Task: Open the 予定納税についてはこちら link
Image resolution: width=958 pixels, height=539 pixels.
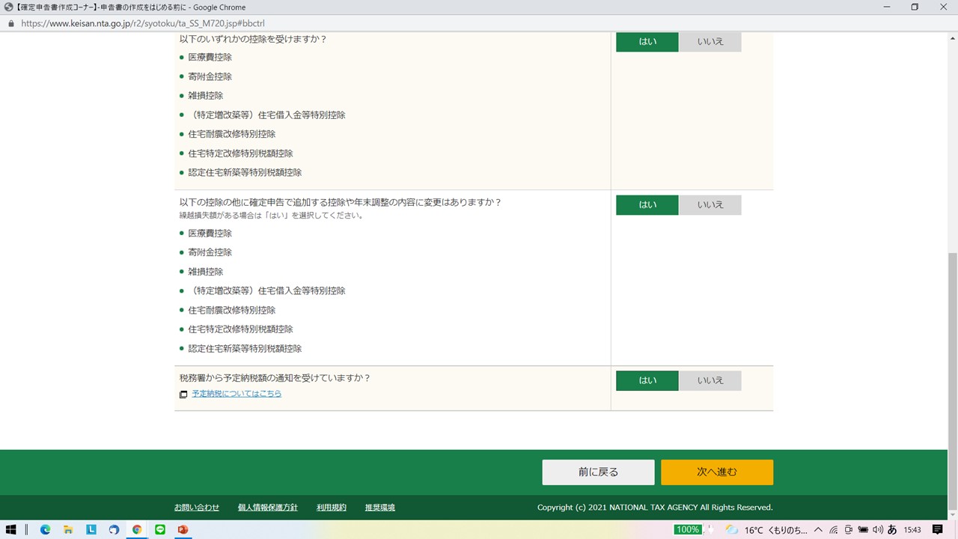Action: click(237, 394)
